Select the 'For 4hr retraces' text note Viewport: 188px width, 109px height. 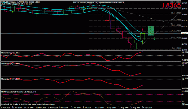coord(99,3)
